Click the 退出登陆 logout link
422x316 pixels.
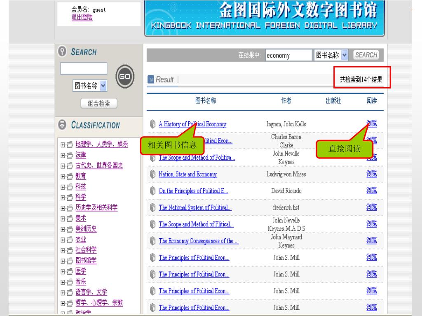click(82, 17)
